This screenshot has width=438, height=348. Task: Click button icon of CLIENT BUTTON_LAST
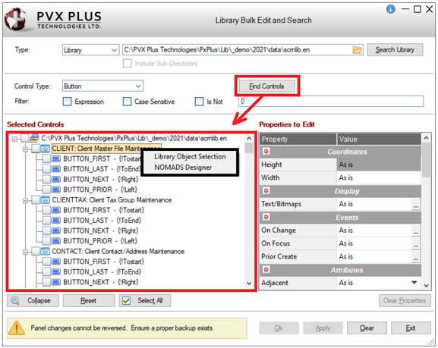pos(56,169)
